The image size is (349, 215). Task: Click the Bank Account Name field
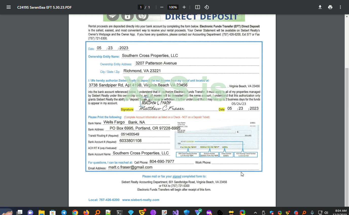point(141,153)
